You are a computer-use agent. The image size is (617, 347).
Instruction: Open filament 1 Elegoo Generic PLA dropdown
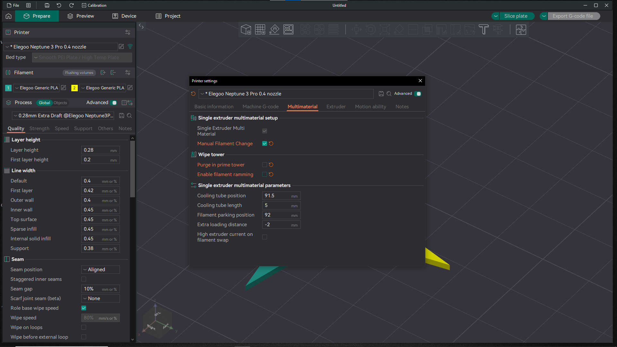(x=36, y=88)
